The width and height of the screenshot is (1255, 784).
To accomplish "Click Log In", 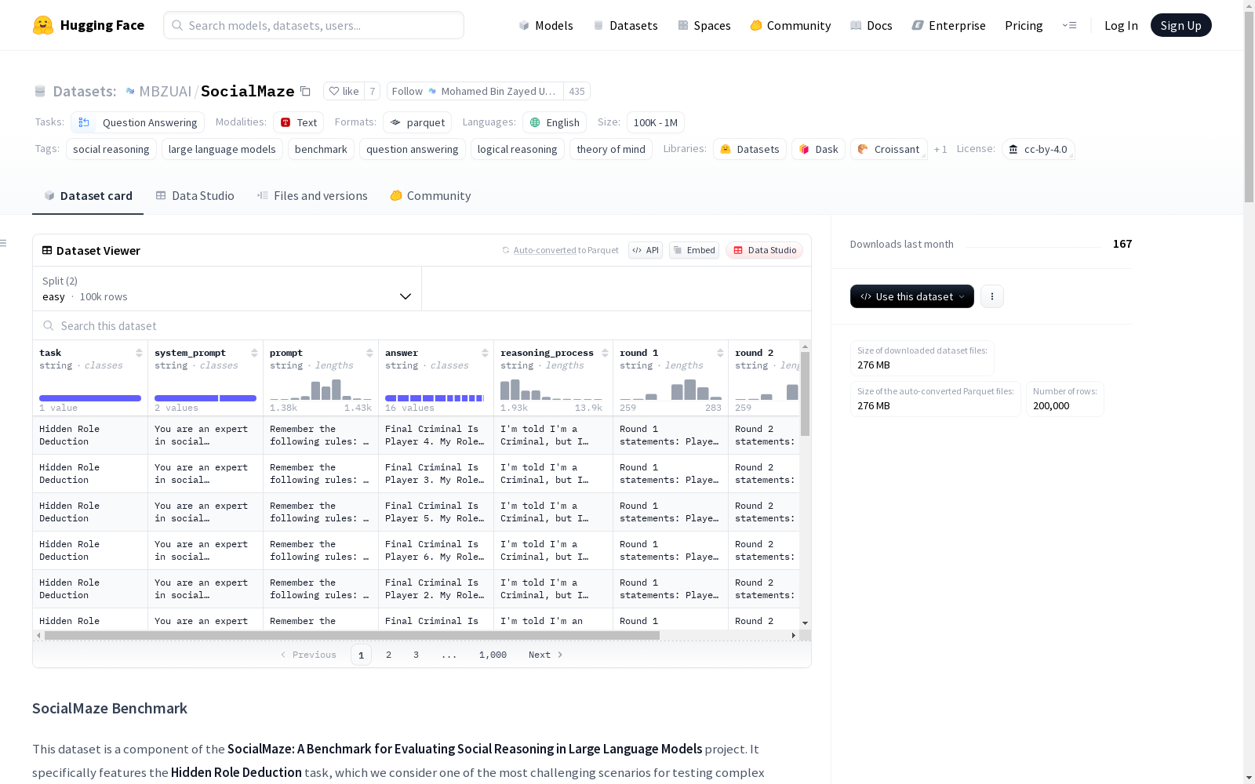I will [x=1121, y=25].
